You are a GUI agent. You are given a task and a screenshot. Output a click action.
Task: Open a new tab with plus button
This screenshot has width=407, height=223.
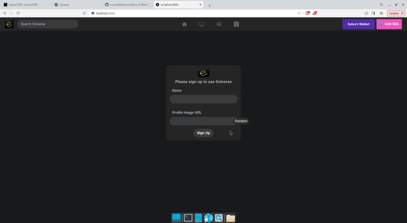(x=210, y=5)
